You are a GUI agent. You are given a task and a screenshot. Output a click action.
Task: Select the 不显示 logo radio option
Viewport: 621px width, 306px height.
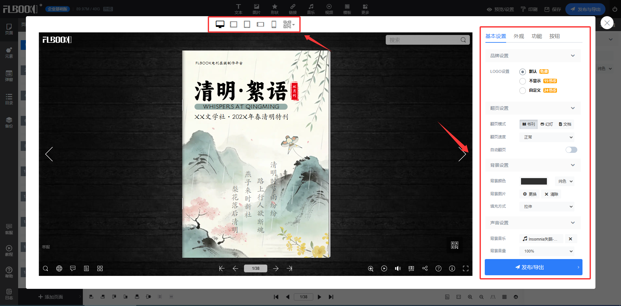523,81
